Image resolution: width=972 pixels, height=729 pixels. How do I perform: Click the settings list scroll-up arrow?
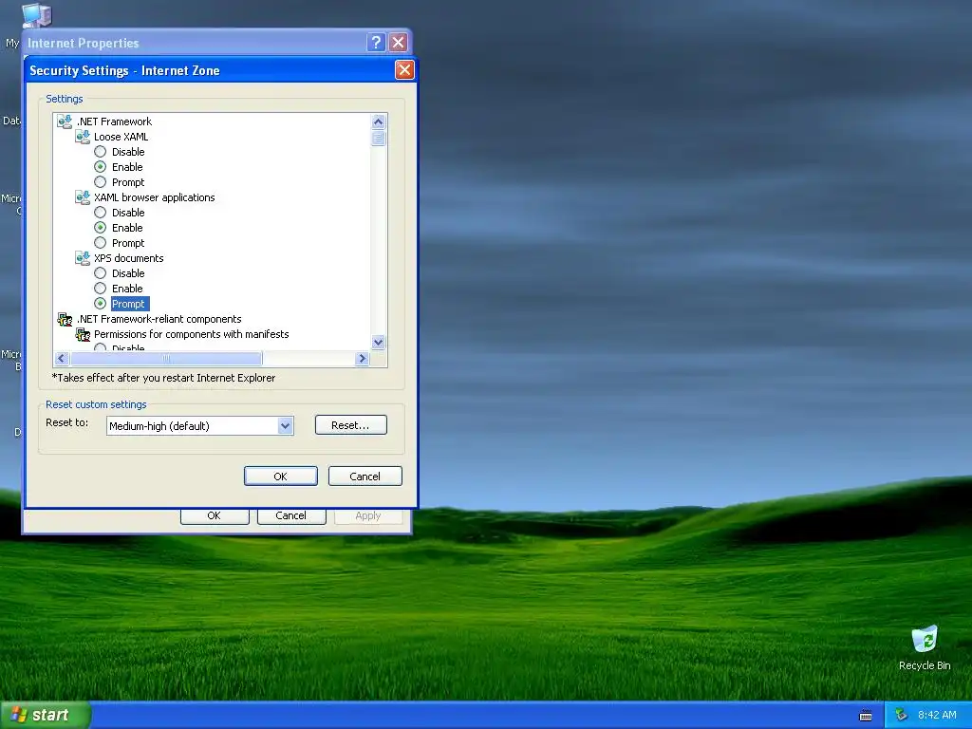click(378, 121)
